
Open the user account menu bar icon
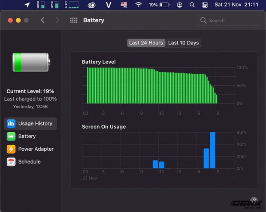point(180,5)
